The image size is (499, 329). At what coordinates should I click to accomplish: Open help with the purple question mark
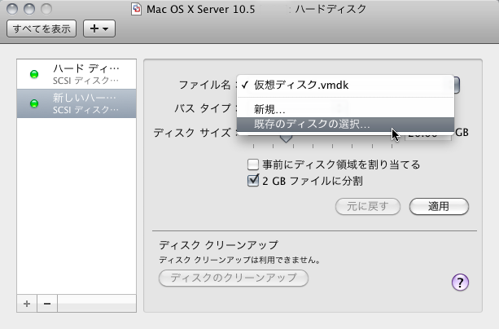(458, 282)
